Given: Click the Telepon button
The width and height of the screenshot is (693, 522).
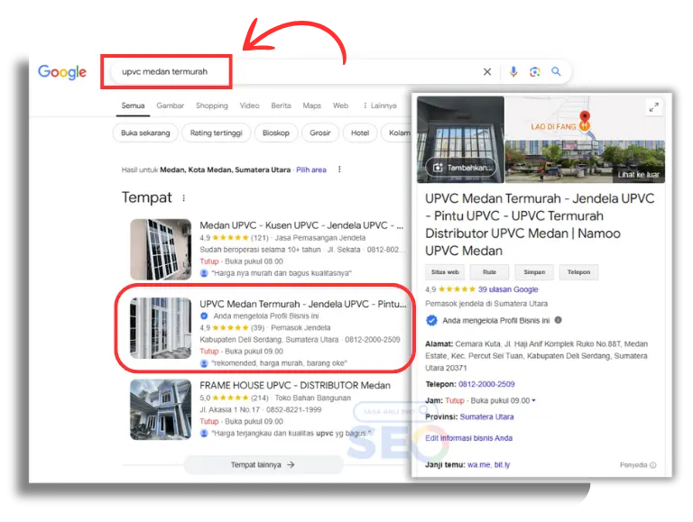Looking at the screenshot, I should coord(578,272).
